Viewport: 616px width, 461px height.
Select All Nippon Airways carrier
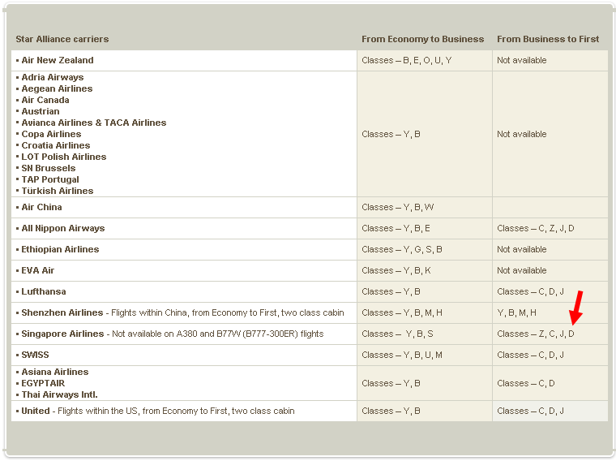pyautogui.click(x=62, y=228)
